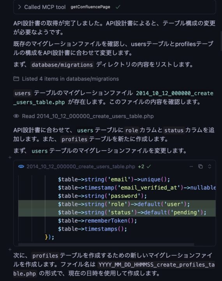Open the file name in the code block header
The height and width of the screenshot is (281, 222).
pyautogui.click(x=81, y=167)
